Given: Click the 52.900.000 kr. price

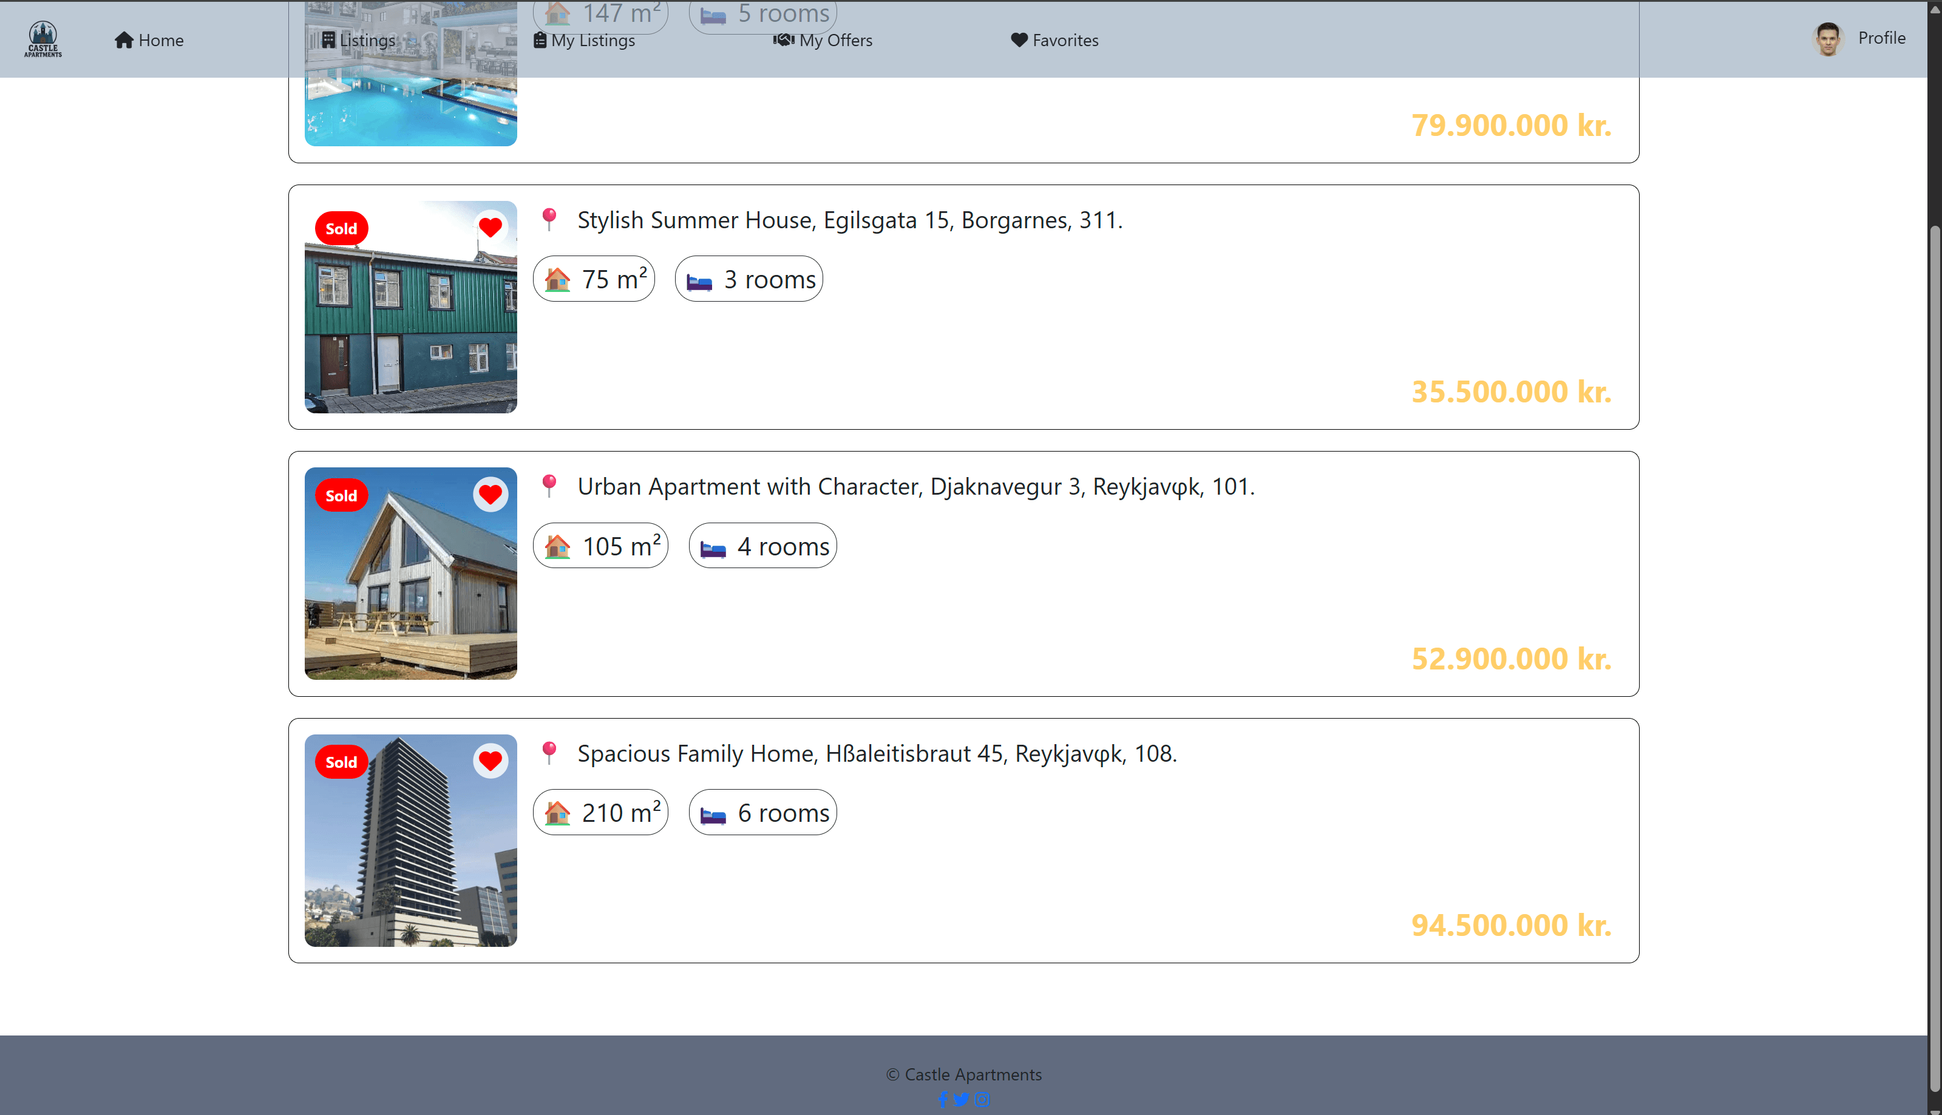Looking at the screenshot, I should [1512, 659].
